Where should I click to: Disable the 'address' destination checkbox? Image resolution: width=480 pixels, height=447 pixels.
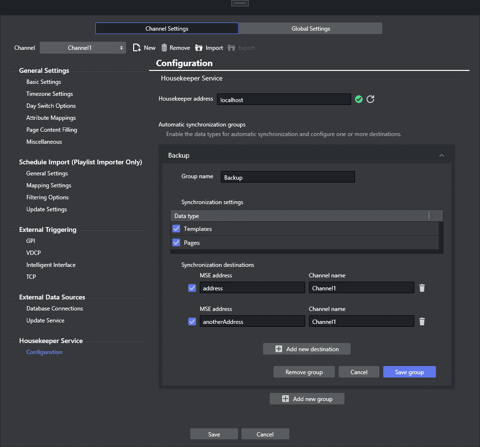(192, 288)
